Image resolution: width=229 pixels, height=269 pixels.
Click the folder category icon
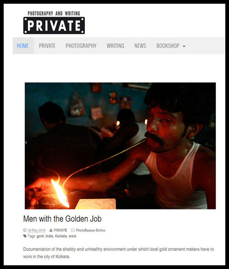(x=73, y=230)
